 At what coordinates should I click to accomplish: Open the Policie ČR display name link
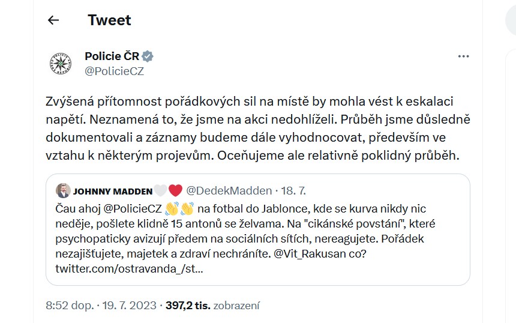112,56
